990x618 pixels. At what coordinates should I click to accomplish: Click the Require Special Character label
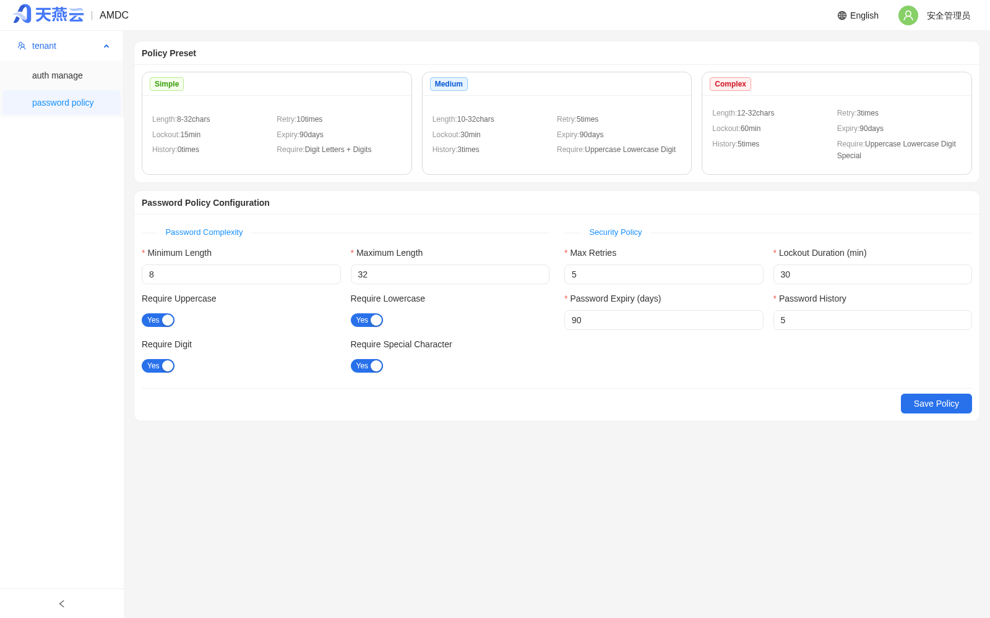(x=402, y=344)
